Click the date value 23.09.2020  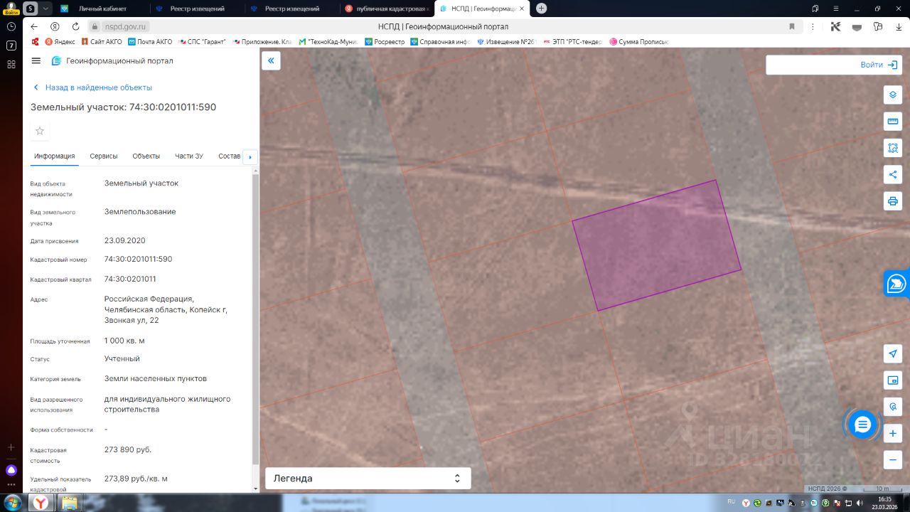click(124, 240)
